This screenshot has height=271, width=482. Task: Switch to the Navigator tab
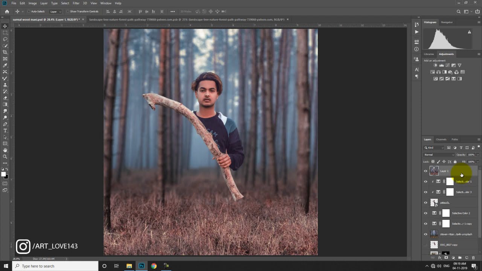click(447, 22)
